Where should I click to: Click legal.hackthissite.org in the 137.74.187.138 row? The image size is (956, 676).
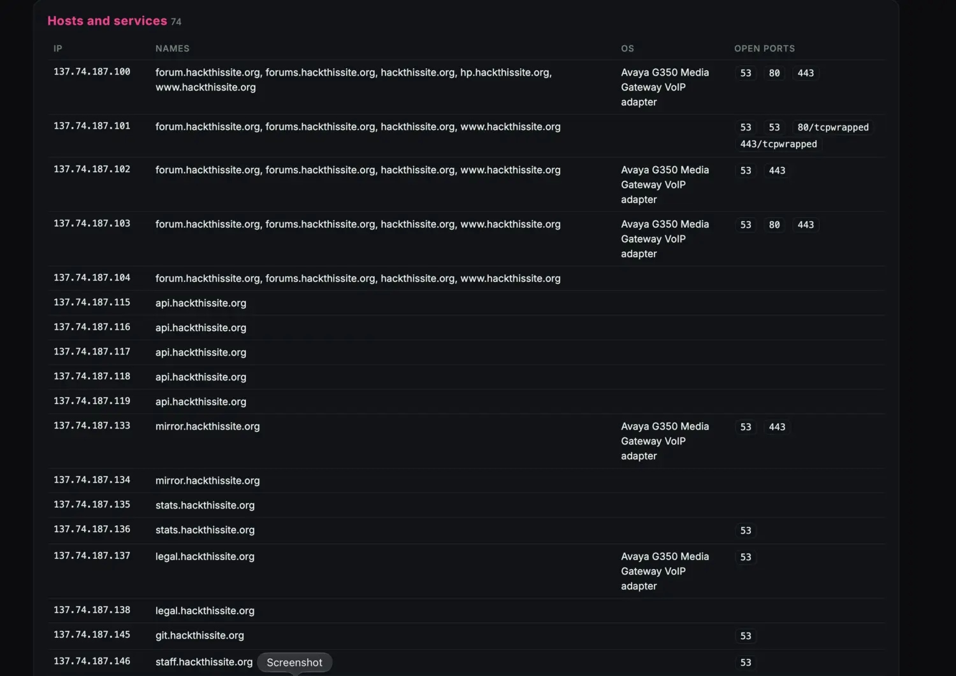pos(205,611)
